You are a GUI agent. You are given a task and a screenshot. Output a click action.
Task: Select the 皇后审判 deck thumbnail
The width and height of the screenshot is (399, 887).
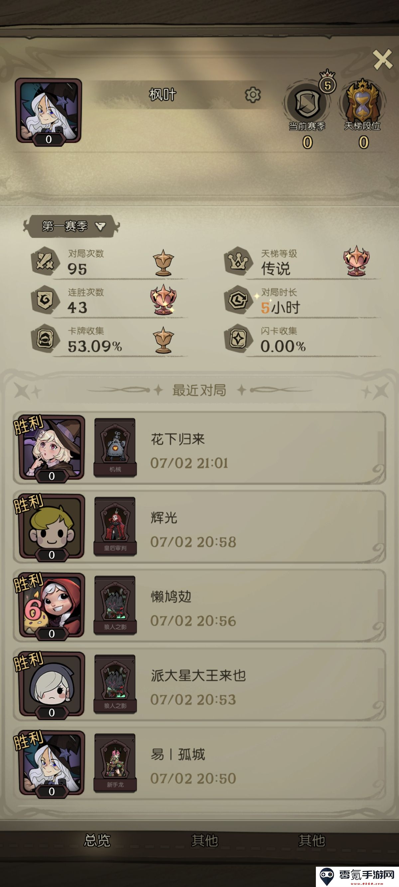tap(115, 526)
